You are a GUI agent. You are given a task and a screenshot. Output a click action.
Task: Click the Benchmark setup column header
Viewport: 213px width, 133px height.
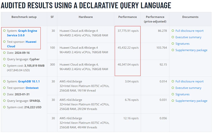(x=24, y=17)
